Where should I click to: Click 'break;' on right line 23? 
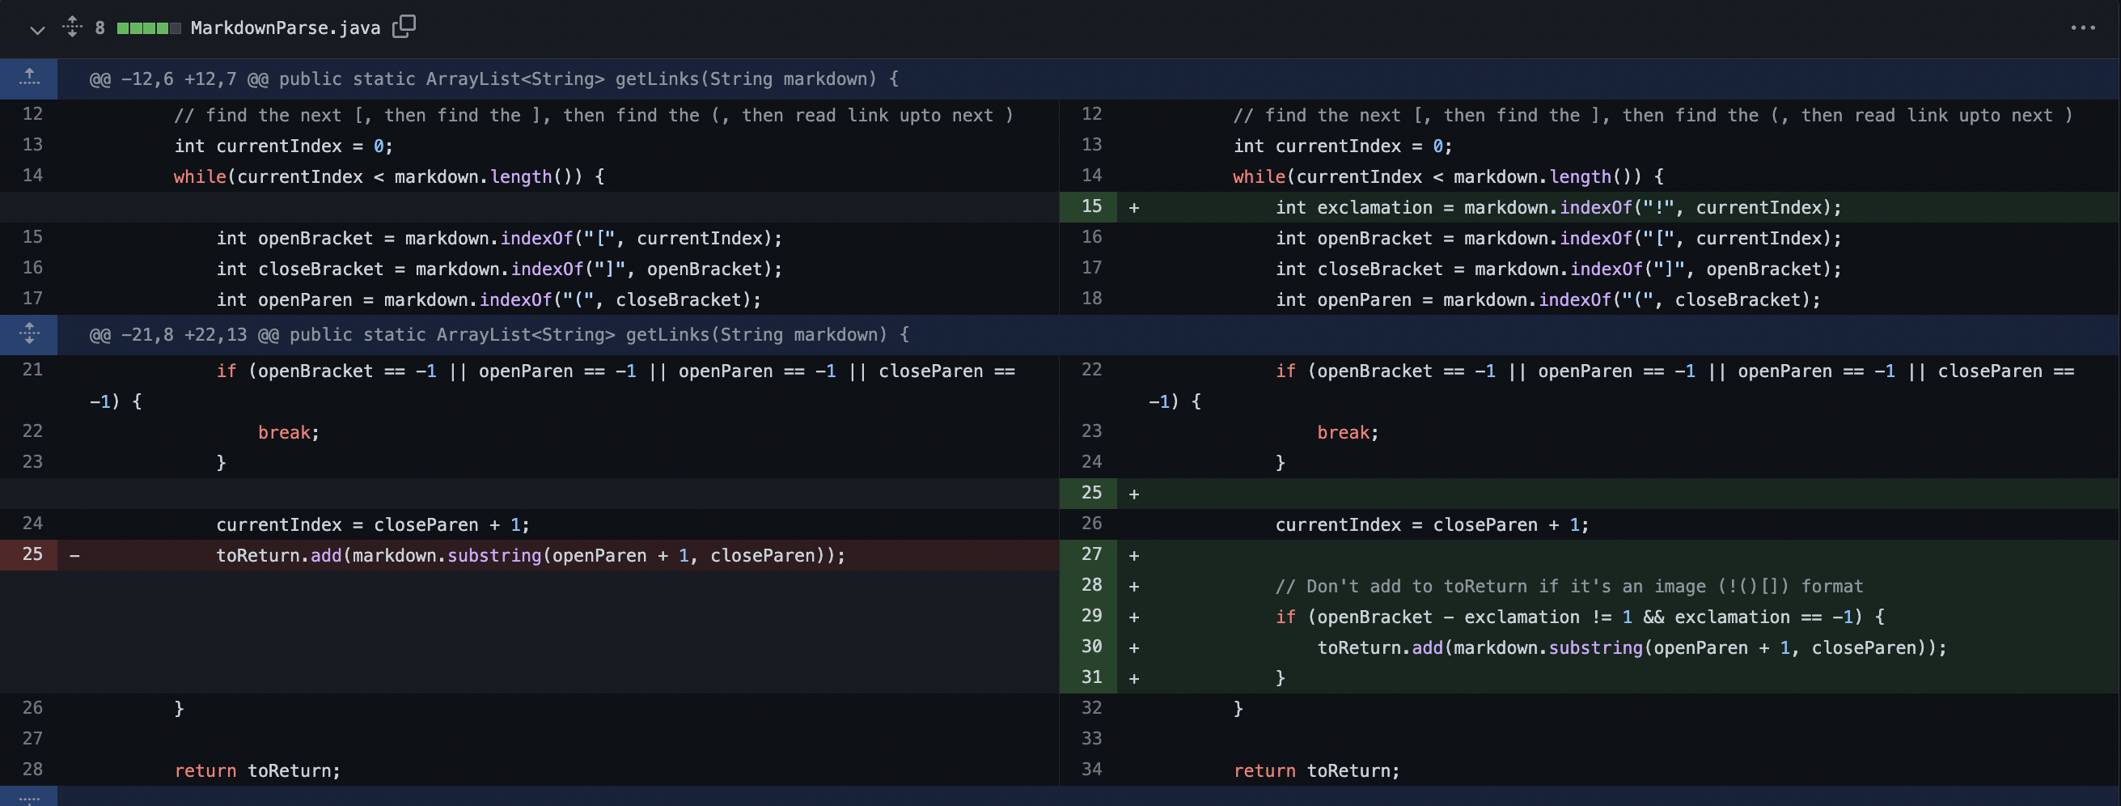pyautogui.click(x=1347, y=432)
